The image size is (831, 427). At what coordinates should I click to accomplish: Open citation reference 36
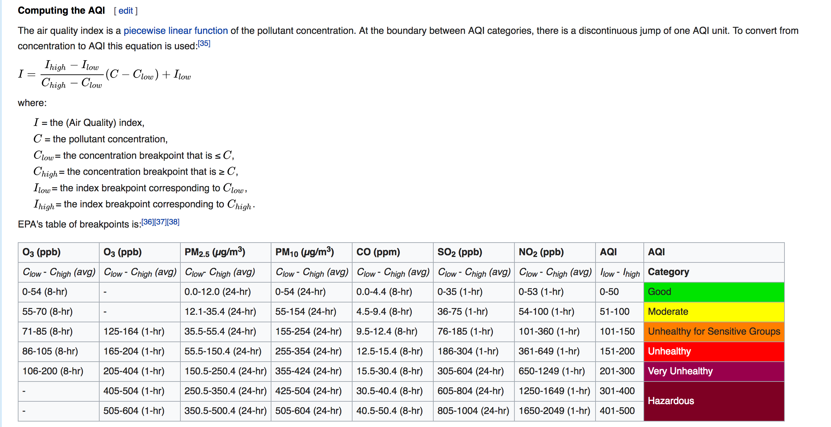[x=148, y=222]
